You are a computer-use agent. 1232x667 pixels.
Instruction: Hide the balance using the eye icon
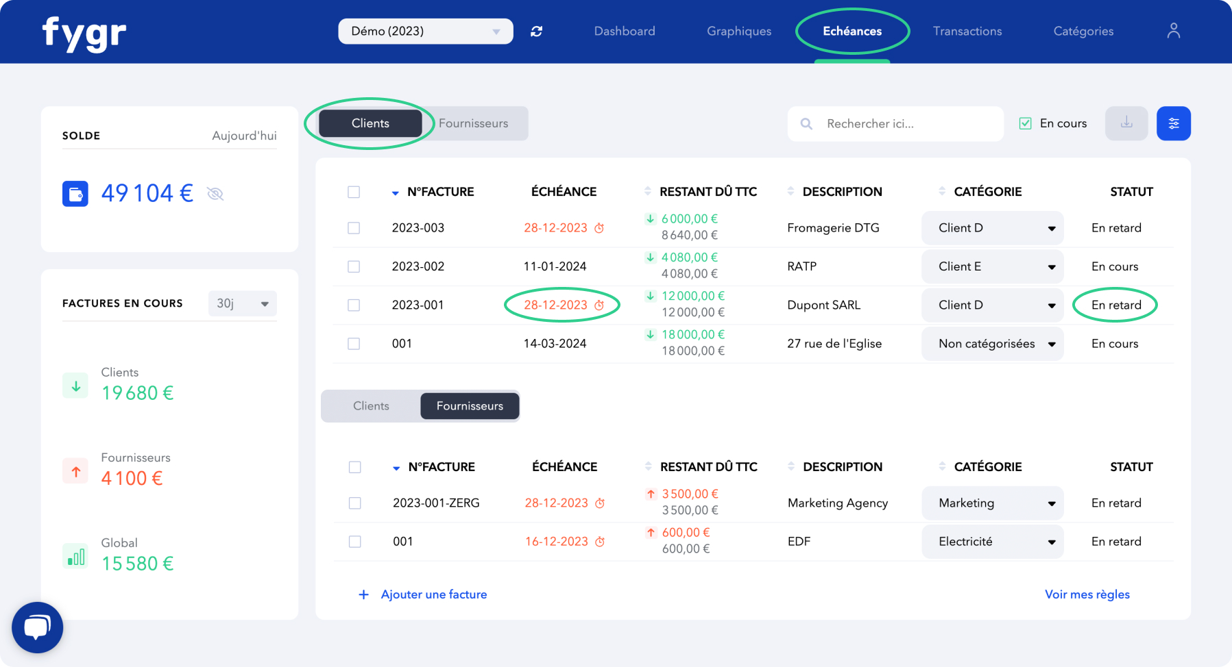click(x=215, y=194)
